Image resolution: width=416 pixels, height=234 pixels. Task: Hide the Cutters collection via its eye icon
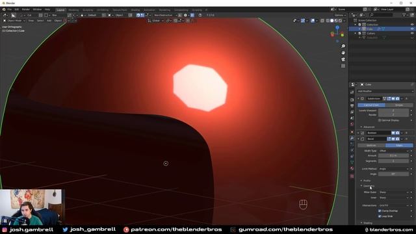coord(412,33)
